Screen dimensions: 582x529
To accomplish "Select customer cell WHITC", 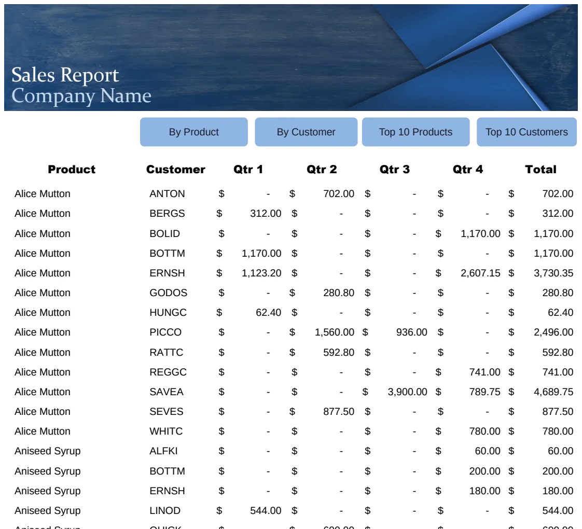I will [166, 431].
